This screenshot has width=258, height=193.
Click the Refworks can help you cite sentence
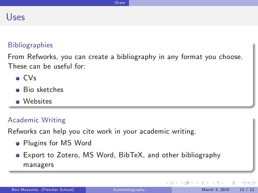102,131
